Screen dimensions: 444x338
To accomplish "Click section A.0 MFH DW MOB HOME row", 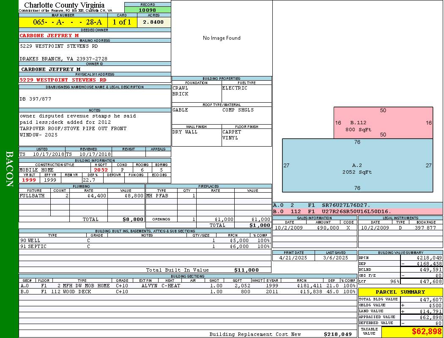I will point(188,286).
